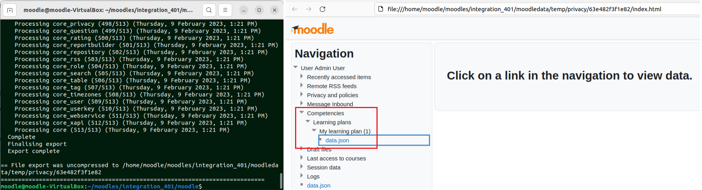
Task: Click the terminal search icon
Action: pyautogui.click(x=209, y=10)
